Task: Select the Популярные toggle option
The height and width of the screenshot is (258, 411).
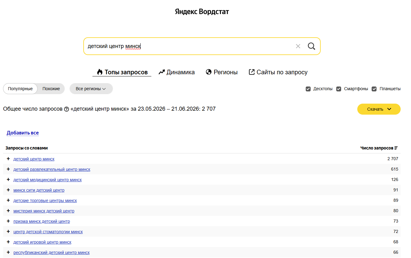Action: pos(20,89)
